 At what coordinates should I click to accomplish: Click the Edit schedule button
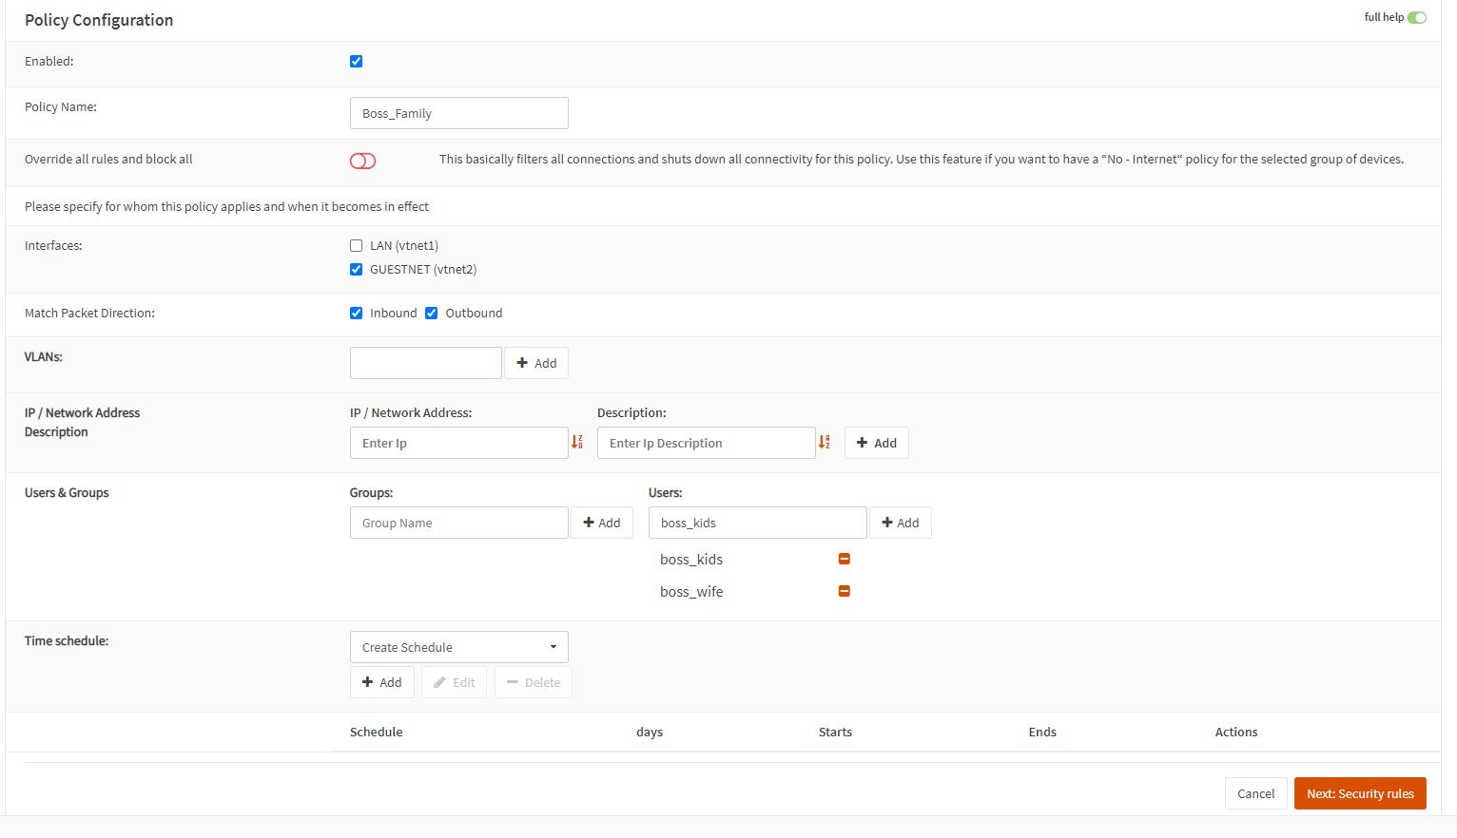454,681
